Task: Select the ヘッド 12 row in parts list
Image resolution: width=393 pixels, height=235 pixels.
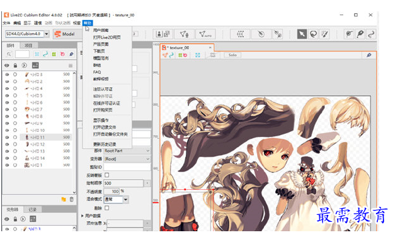Action: (x=38, y=145)
